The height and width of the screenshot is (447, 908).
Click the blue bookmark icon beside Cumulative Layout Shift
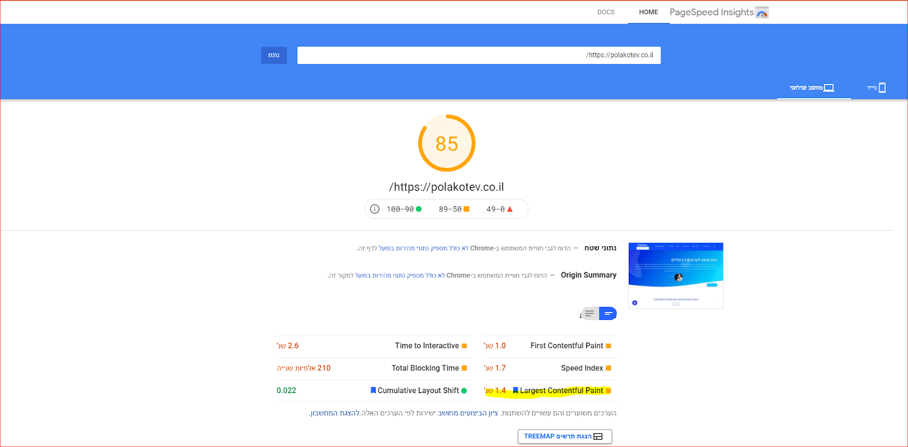coord(373,390)
